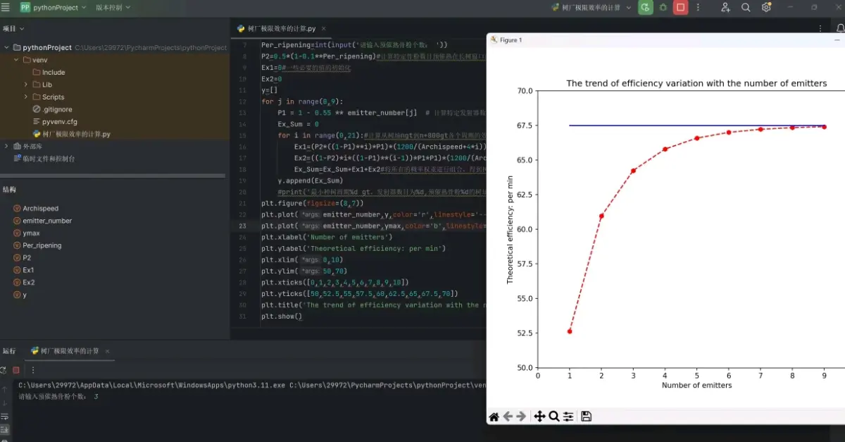Rerun the script using the green toolbar button
The height and width of the screenshot is (442, 845).
tap(645, 7)
